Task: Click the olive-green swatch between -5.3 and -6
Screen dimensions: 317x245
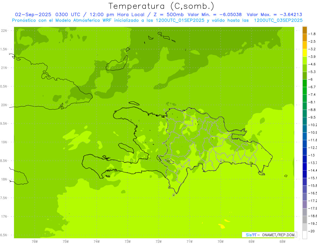Action: click(x=305, y=76)
